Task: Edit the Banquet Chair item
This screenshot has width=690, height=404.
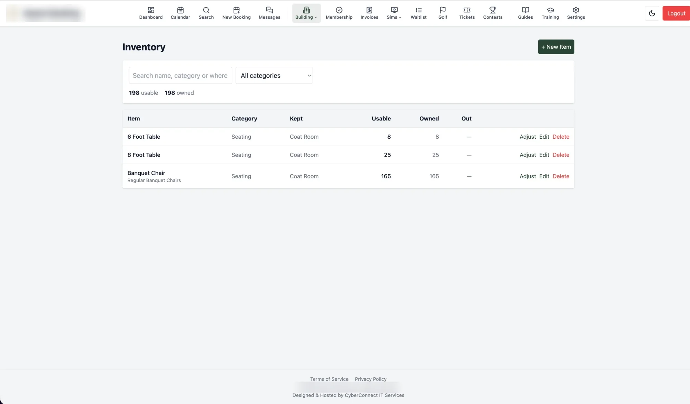Action: click(544, 176)
